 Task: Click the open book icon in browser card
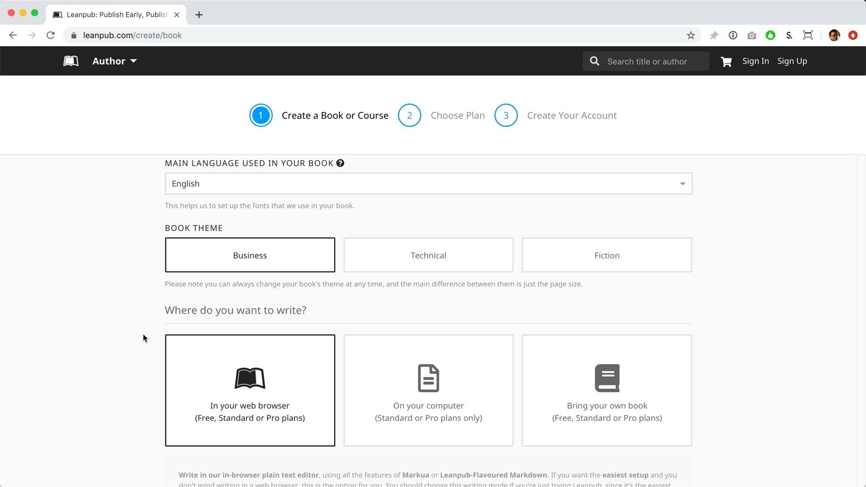250,378
